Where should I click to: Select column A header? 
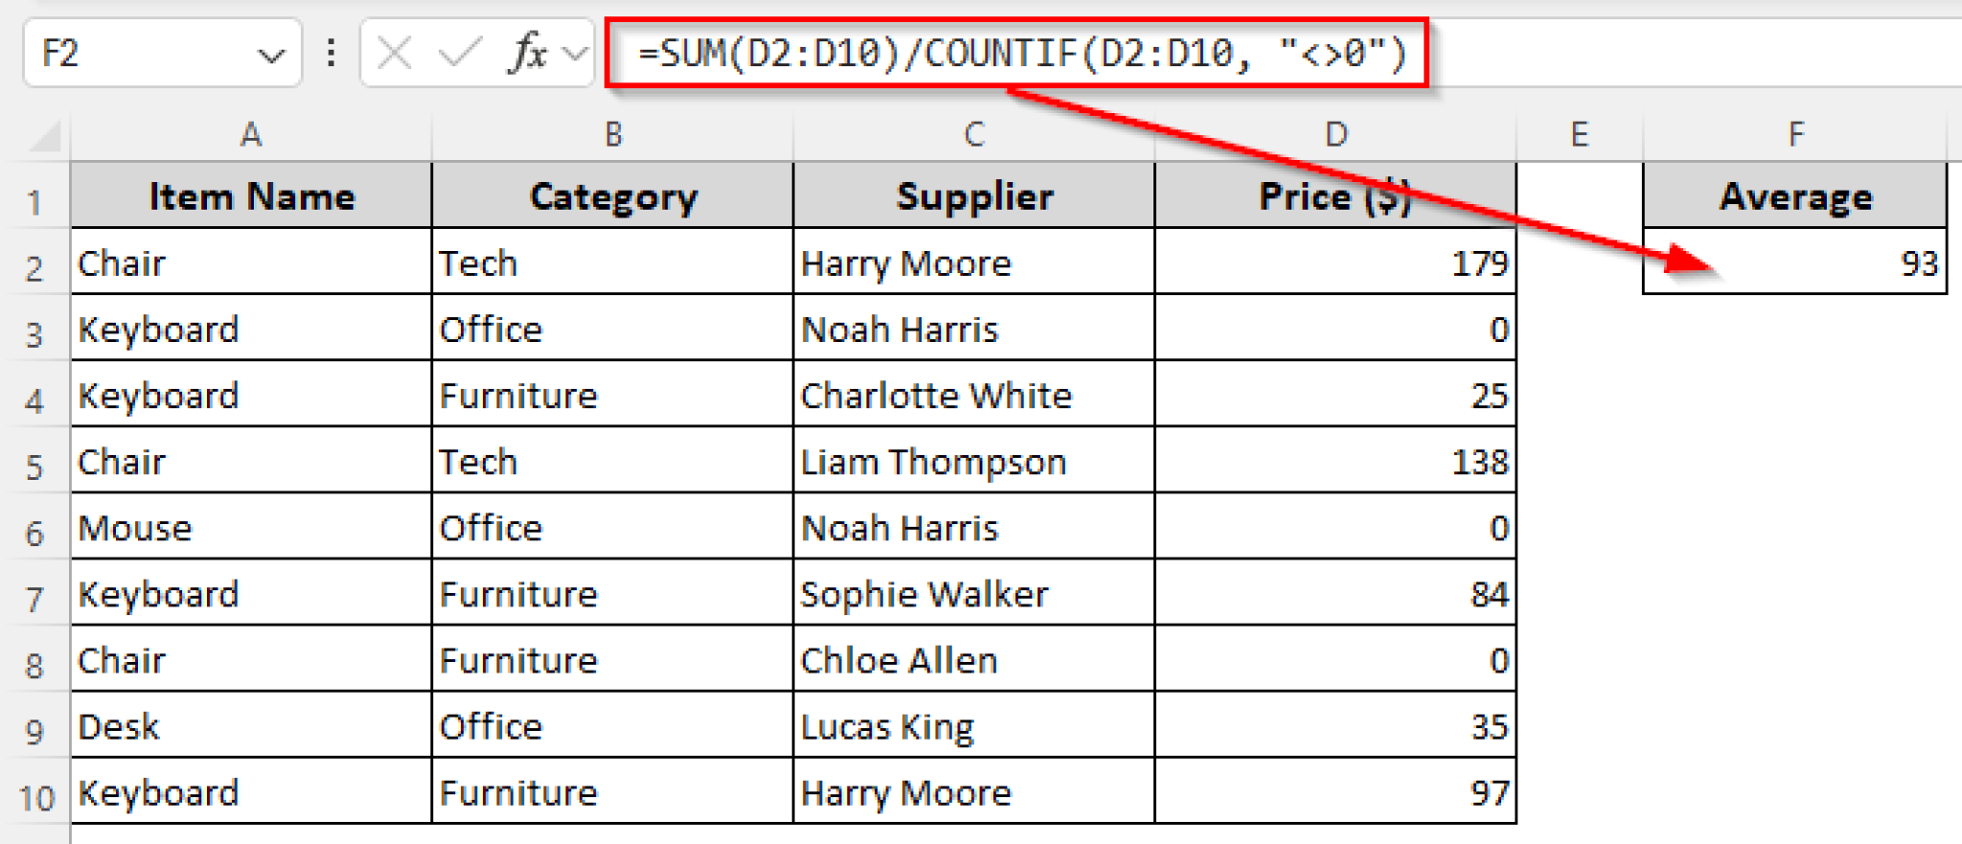(251, 135)
